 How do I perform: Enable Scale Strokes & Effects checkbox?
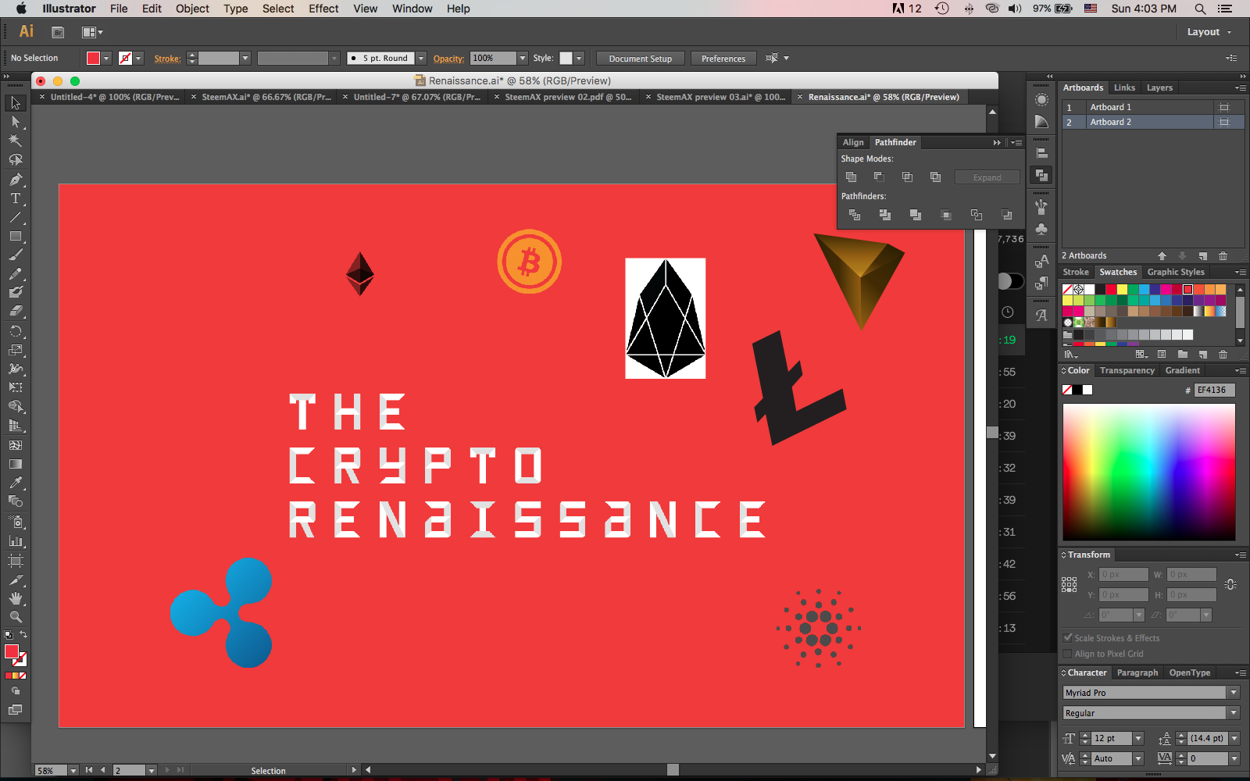[x=1068, y=638]
